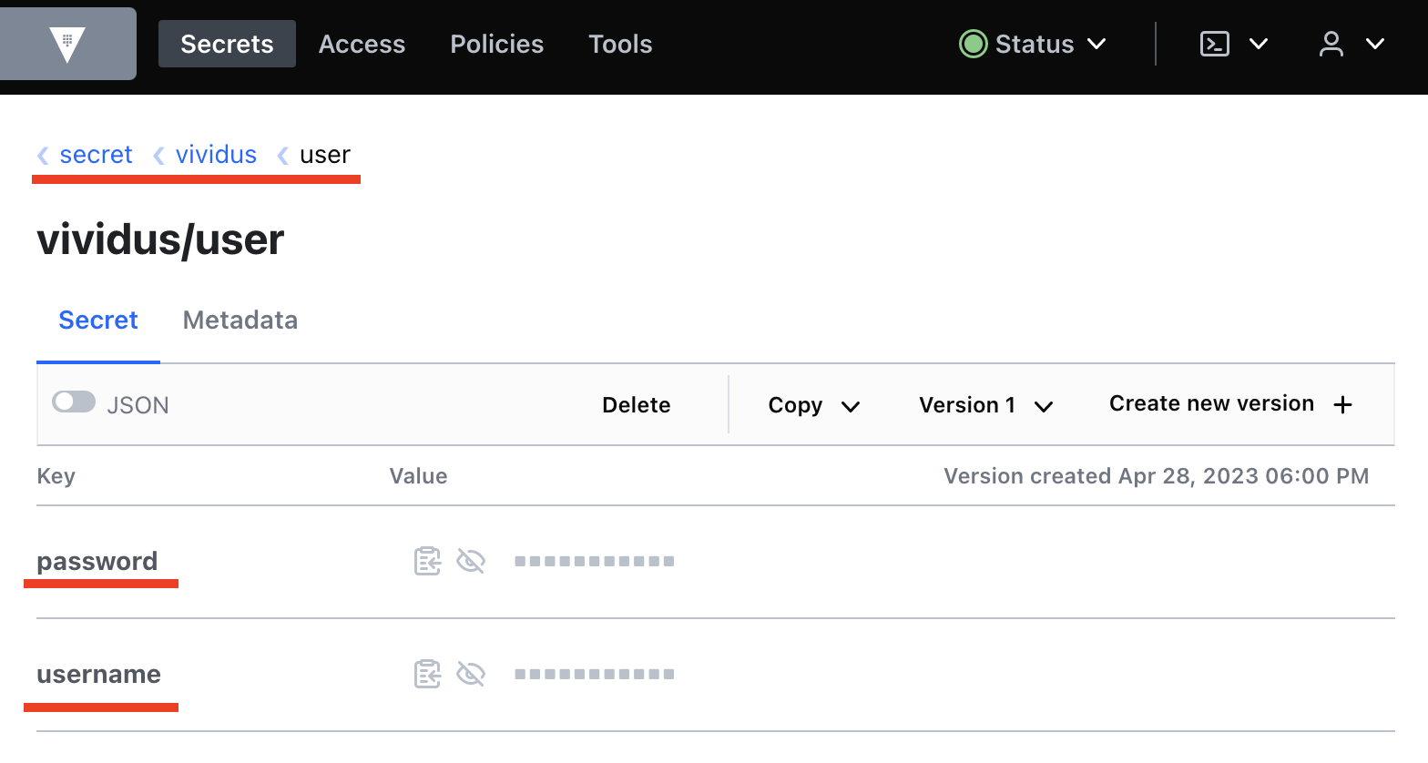This screenshot has height=763, width=1428.
Task: Show the hidden username value
Action: [471, 674]
